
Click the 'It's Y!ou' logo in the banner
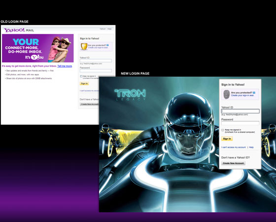pos(34,57)
